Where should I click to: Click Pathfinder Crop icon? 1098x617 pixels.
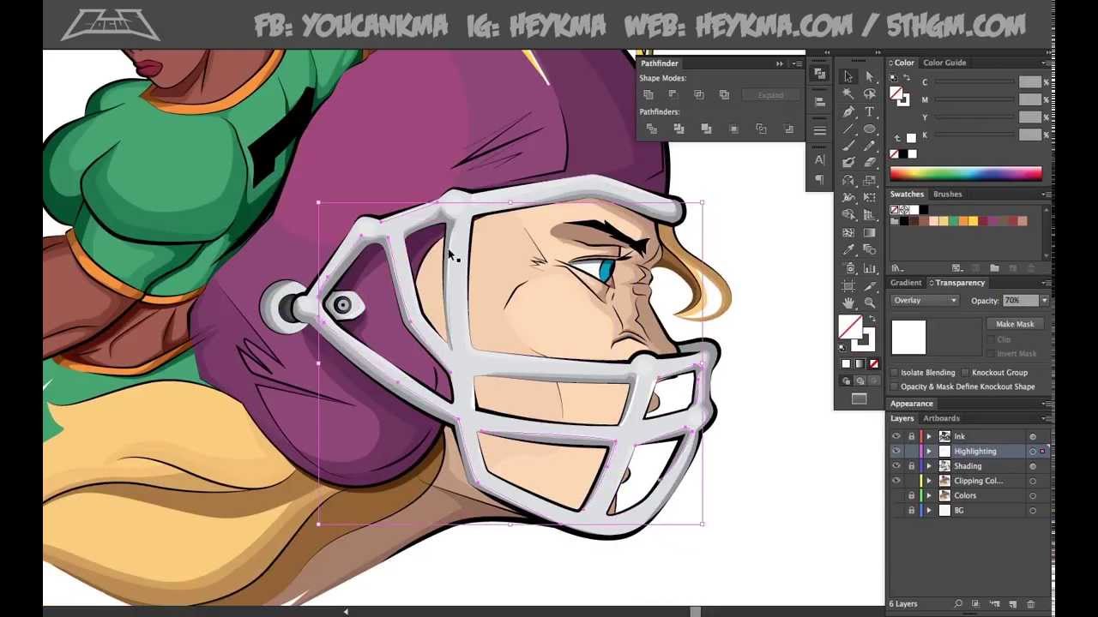pos(733,129)
